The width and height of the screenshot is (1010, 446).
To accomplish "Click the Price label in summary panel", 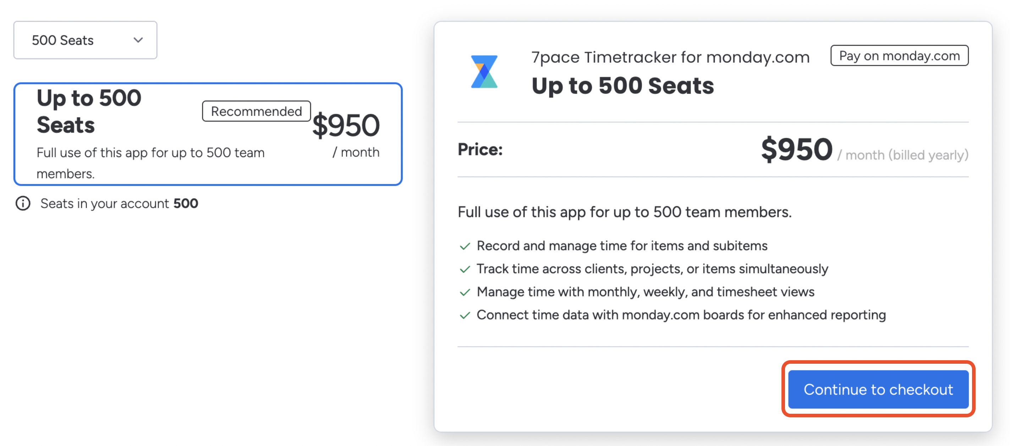I will [480, 149].
